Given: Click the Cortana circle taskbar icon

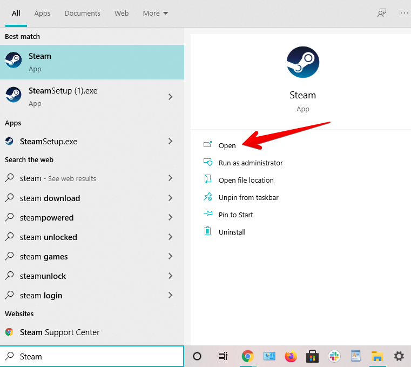Looking at the screenshot, I should 197,356.
